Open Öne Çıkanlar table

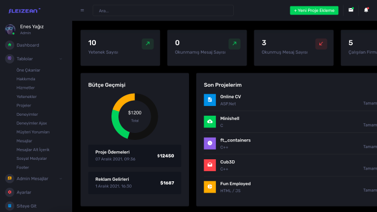(x=29, y=70)
